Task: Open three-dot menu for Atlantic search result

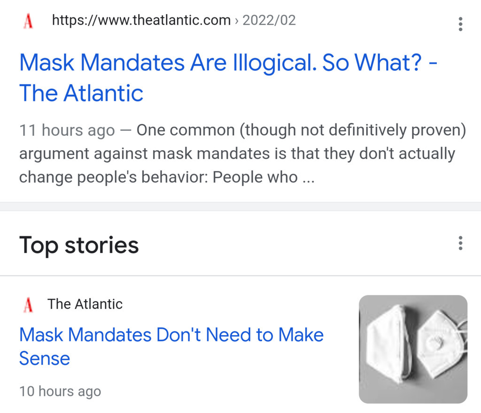Action: coord(460,23)
